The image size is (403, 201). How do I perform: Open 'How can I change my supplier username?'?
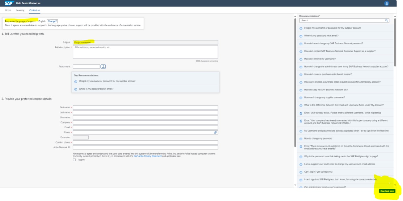[325, 97]
